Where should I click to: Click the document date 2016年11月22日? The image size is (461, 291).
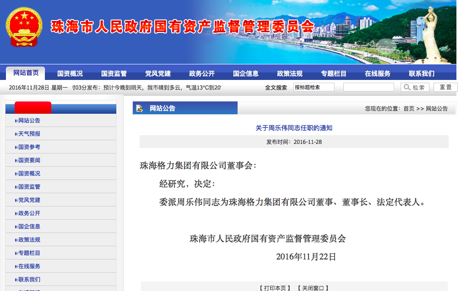[306, 257]
